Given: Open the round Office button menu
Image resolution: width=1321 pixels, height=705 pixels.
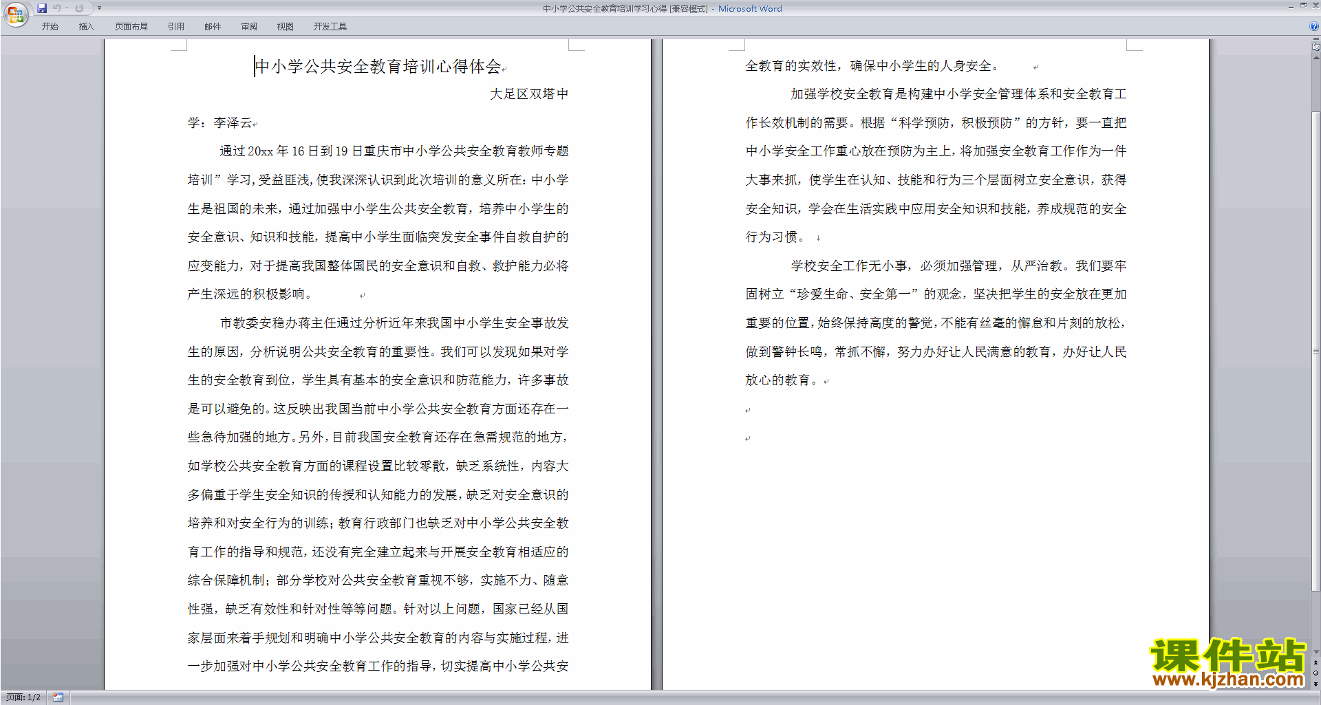Looking at the screenshot, I should [x=15, y=14].
